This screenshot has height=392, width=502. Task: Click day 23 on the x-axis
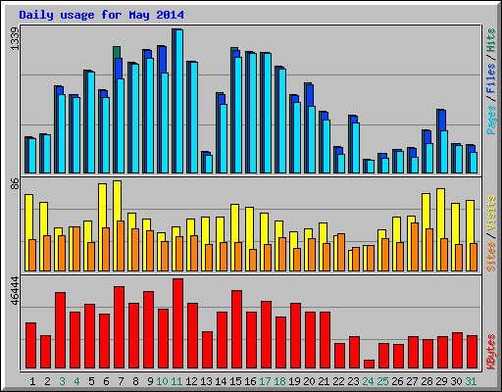353,381
